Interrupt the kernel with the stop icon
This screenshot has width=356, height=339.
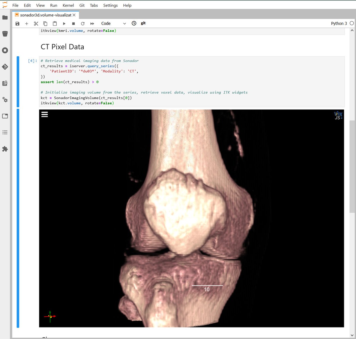tap(73, 23)
